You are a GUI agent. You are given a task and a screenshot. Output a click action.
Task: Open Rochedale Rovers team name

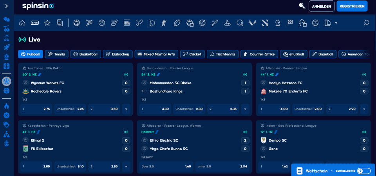(46, 91)
